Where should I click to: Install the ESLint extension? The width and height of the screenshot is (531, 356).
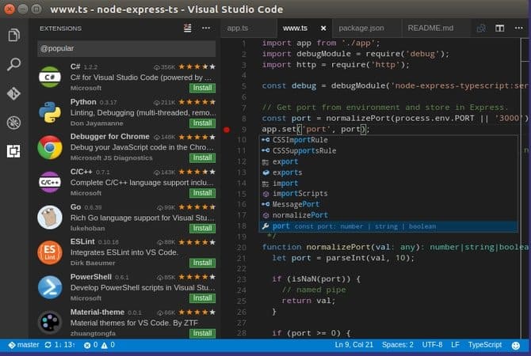(203, 263)
